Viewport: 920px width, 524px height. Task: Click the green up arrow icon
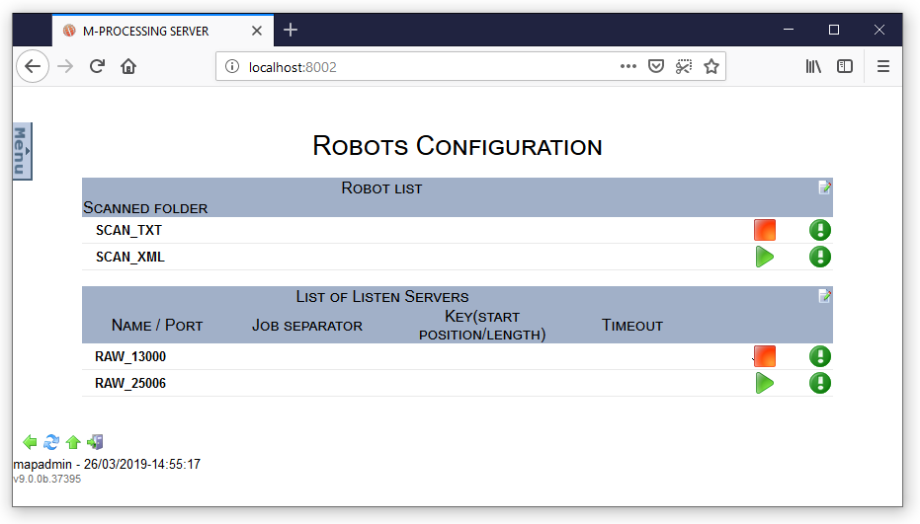click(x=73, y=442)
